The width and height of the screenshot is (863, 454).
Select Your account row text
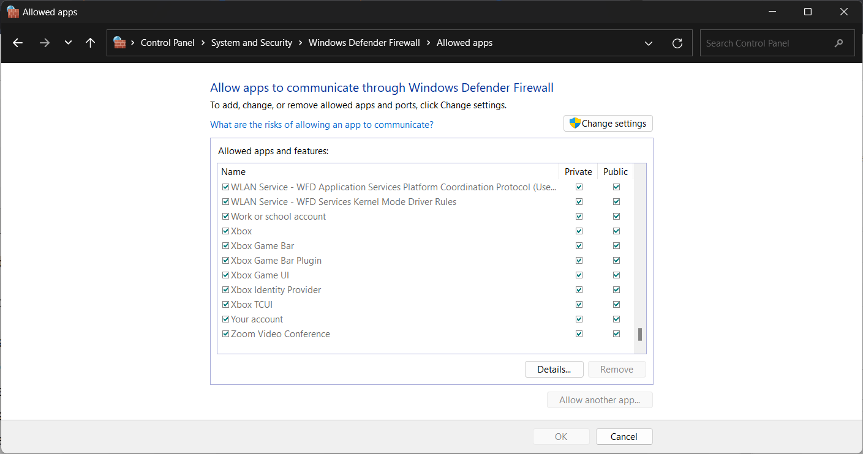257,319
